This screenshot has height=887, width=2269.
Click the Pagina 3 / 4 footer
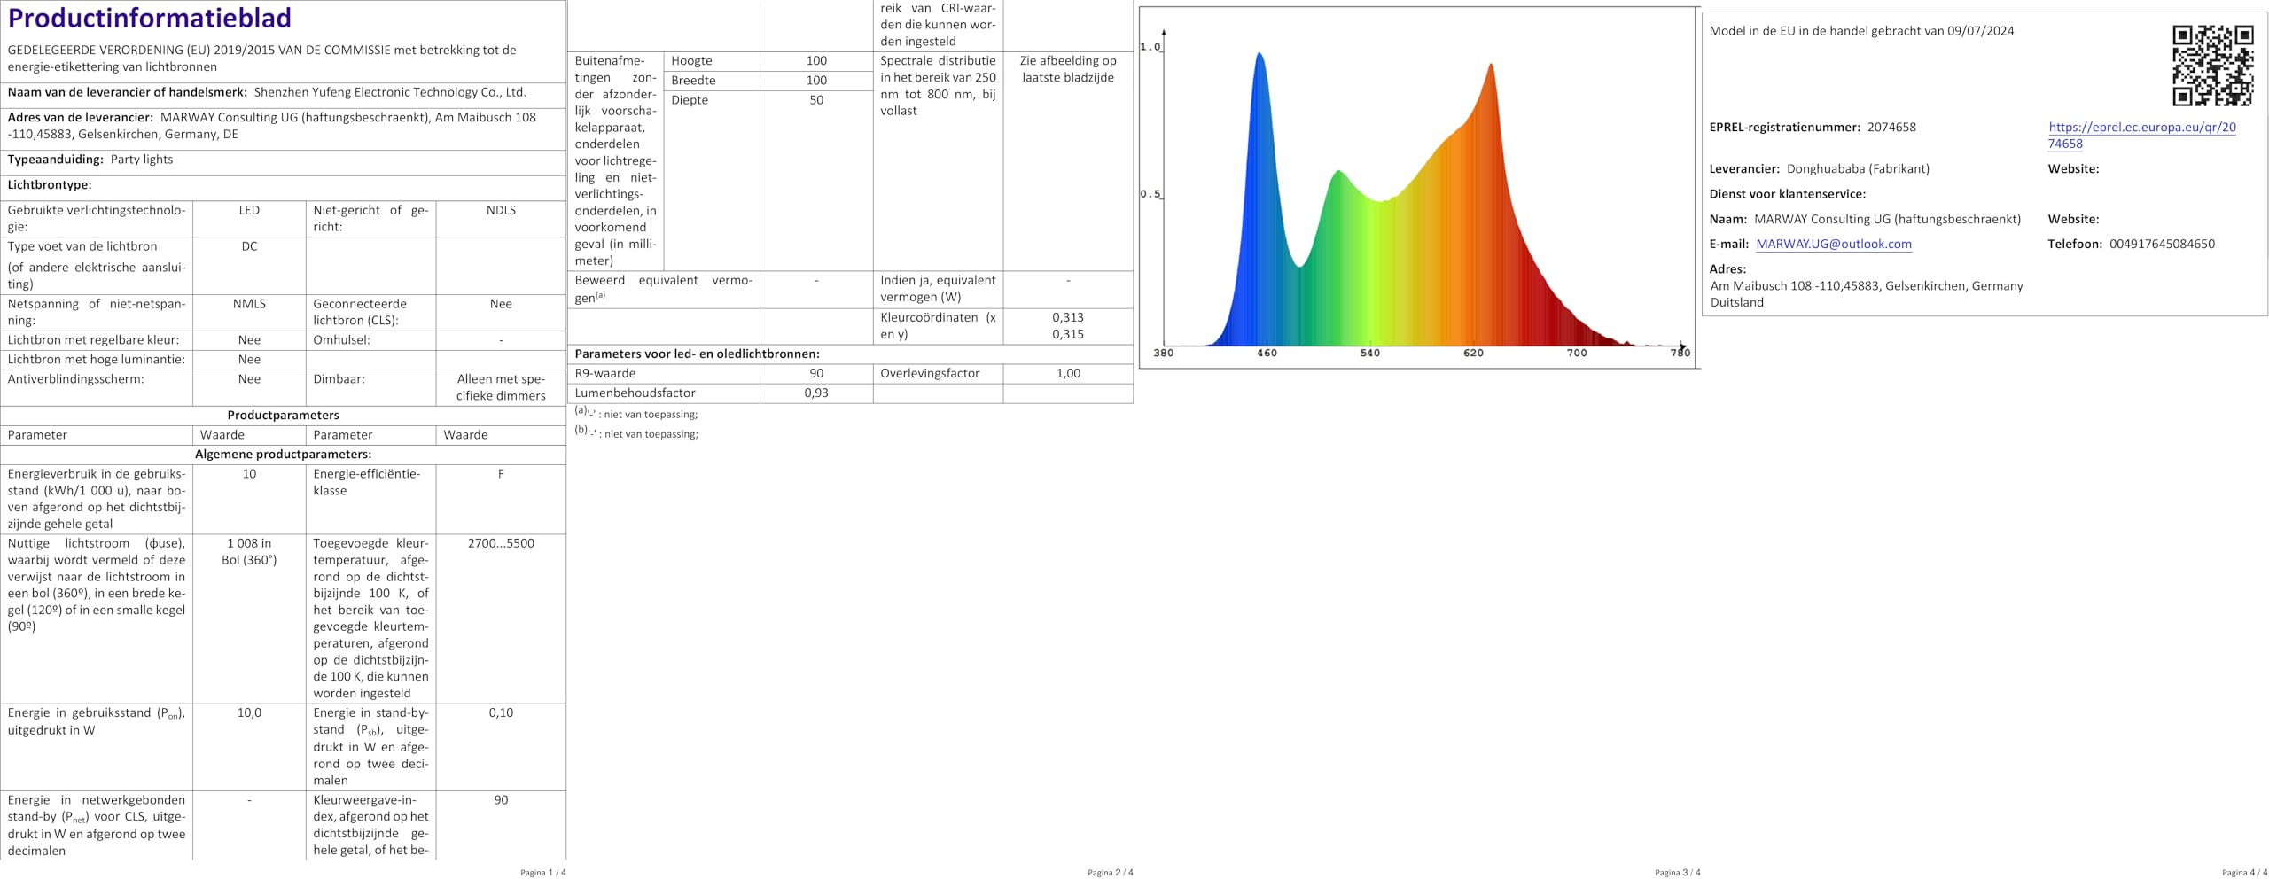pos(1677,873)
